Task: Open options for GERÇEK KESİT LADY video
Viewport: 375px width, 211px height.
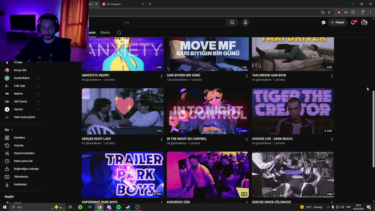Action: coord(161,139)
